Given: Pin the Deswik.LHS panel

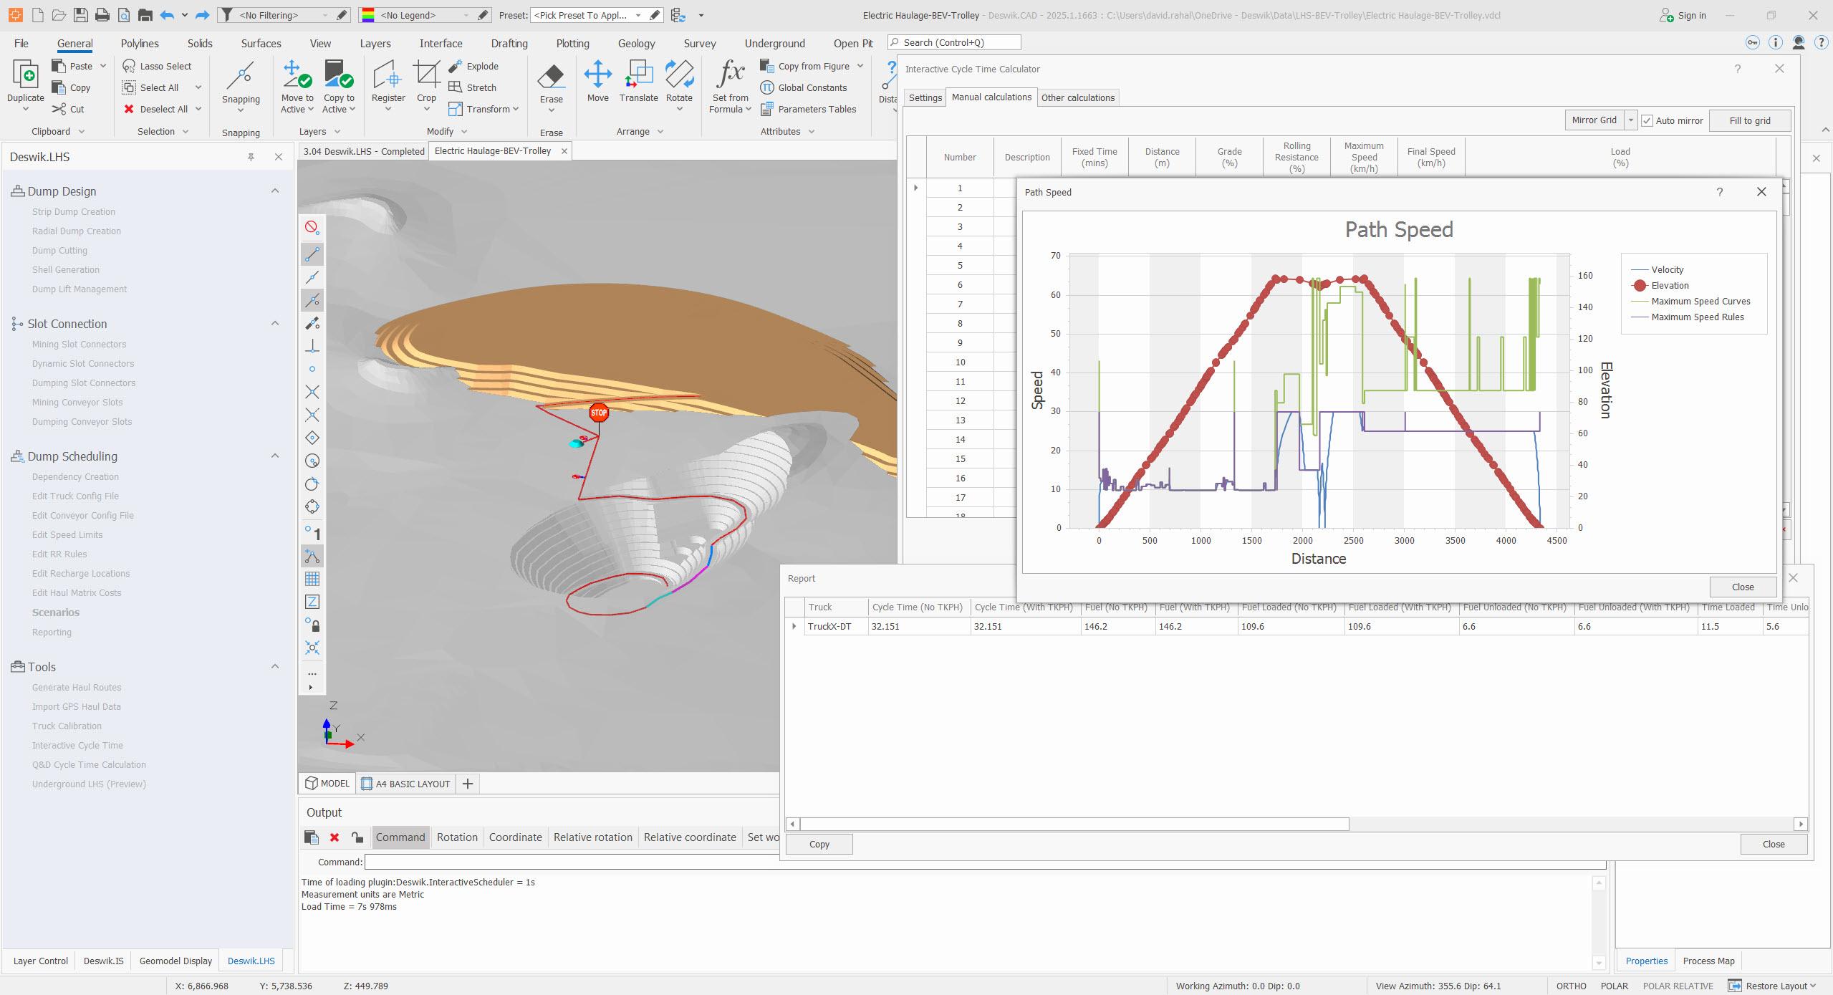Looking at the screenshot, I should click(251, 157).
